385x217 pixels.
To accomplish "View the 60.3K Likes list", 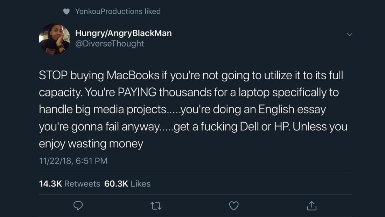I will tap(127, 184).
